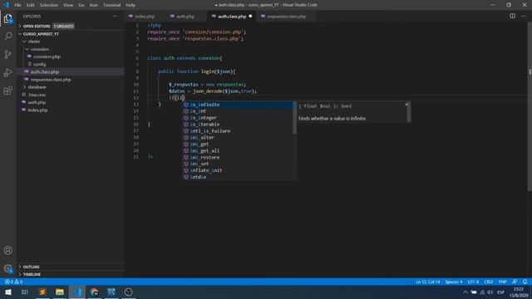Open the Search view in activity bar
Screen dimensions: 532x299
point(7,36)
